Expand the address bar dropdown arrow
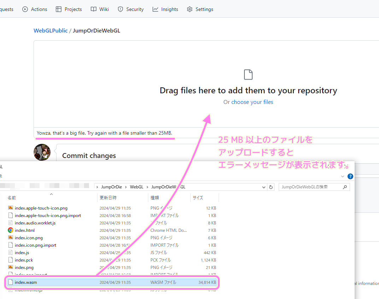 pyautogui.click(x=263, y=187)
